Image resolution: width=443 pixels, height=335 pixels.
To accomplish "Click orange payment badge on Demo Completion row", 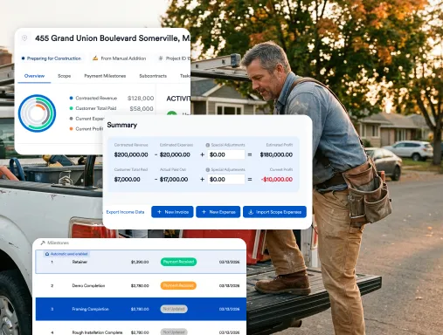I will tap(178, 285).
